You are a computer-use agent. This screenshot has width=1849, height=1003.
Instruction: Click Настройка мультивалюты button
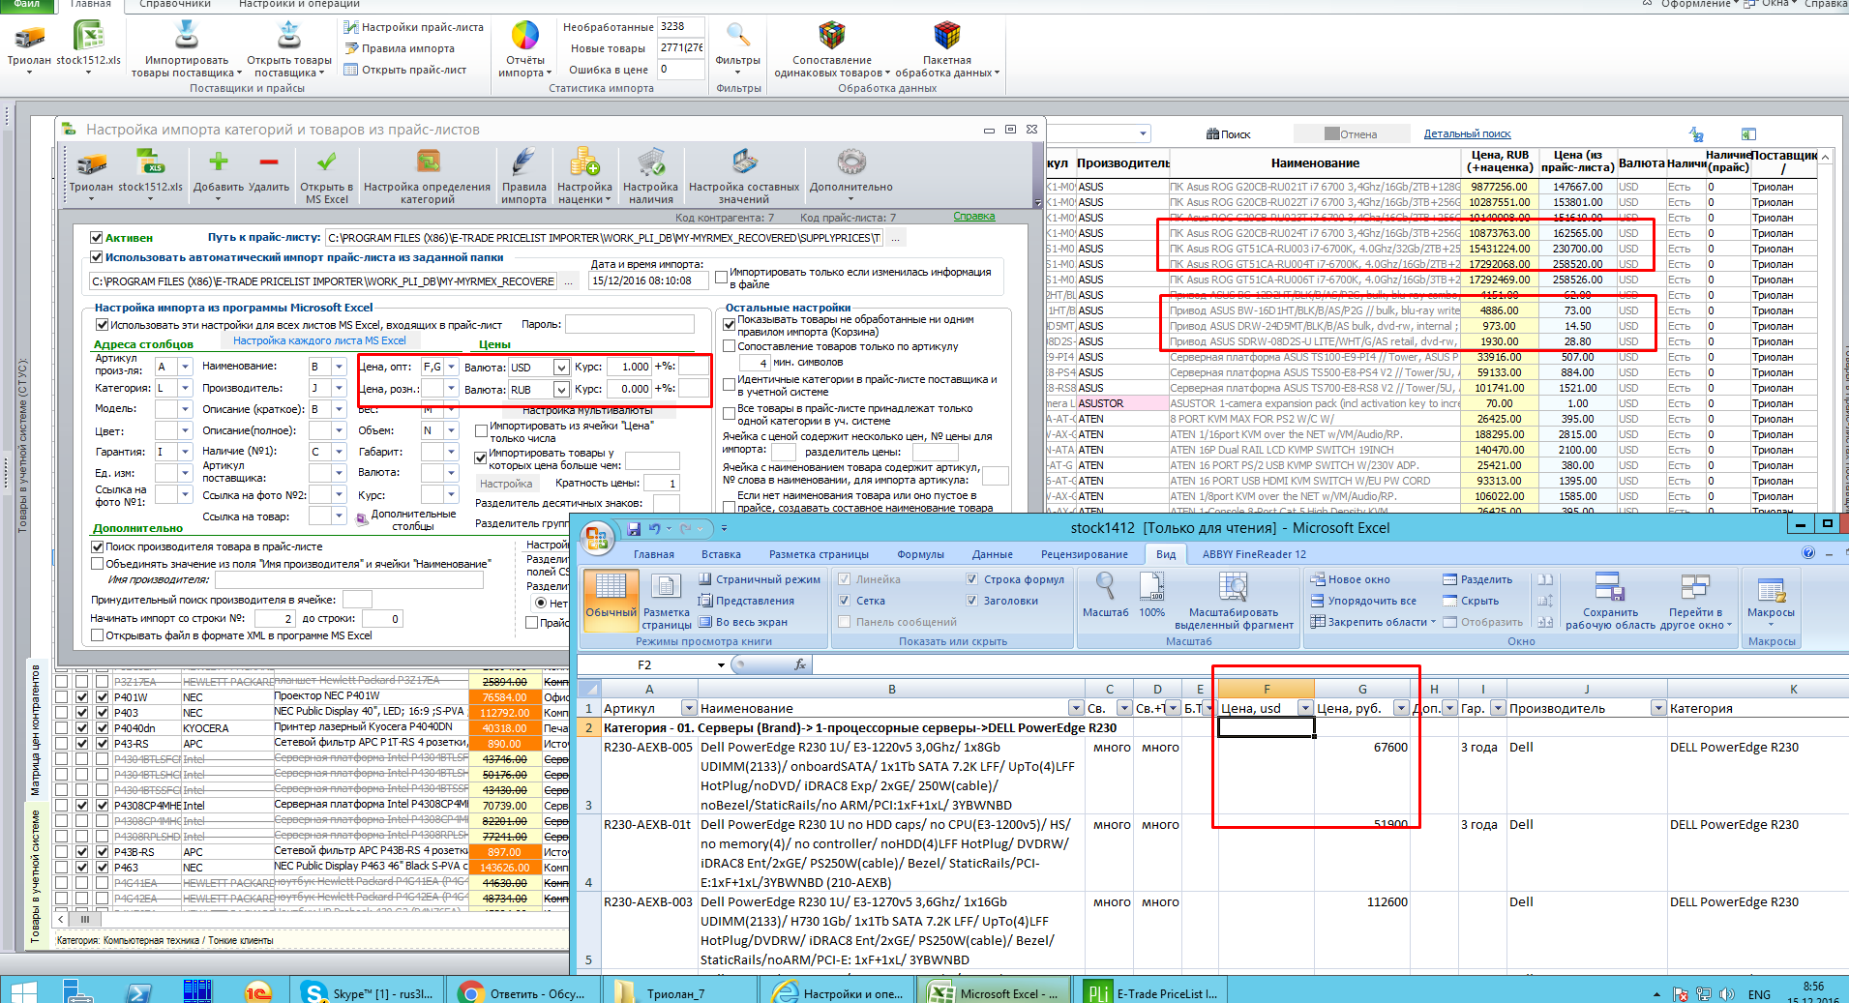(587, 410)
